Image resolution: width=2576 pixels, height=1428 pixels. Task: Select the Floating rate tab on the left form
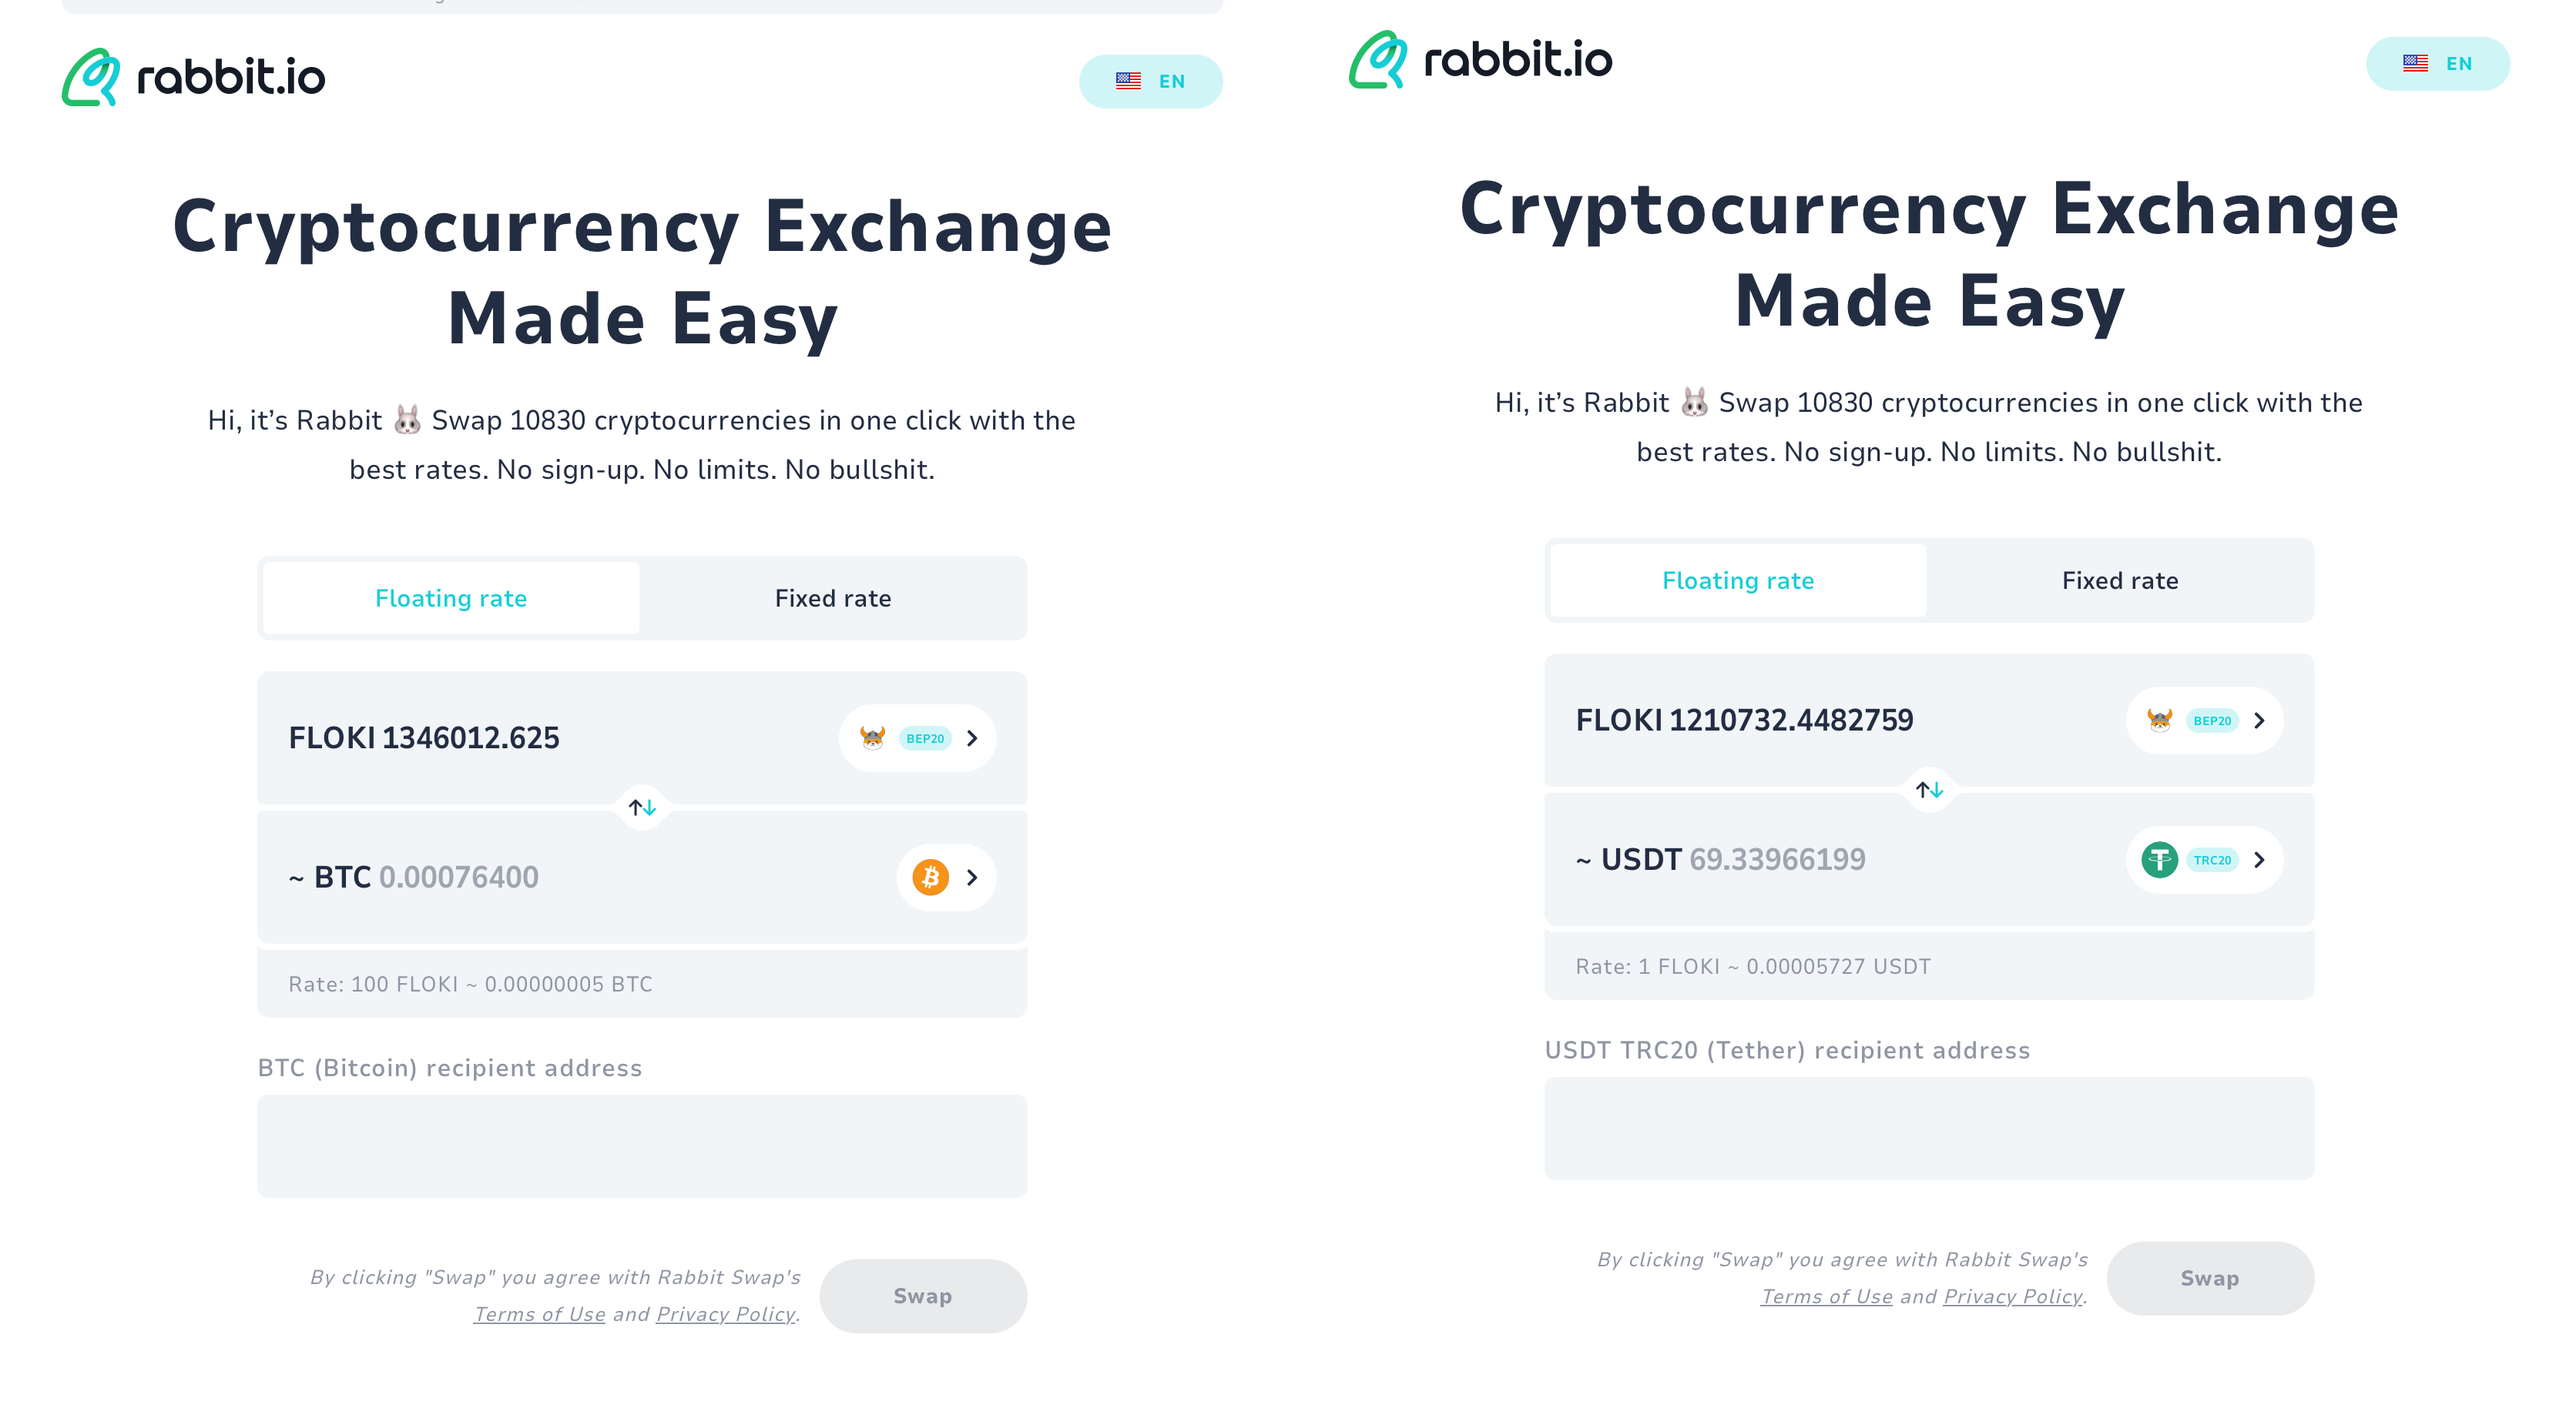[451, 597]
